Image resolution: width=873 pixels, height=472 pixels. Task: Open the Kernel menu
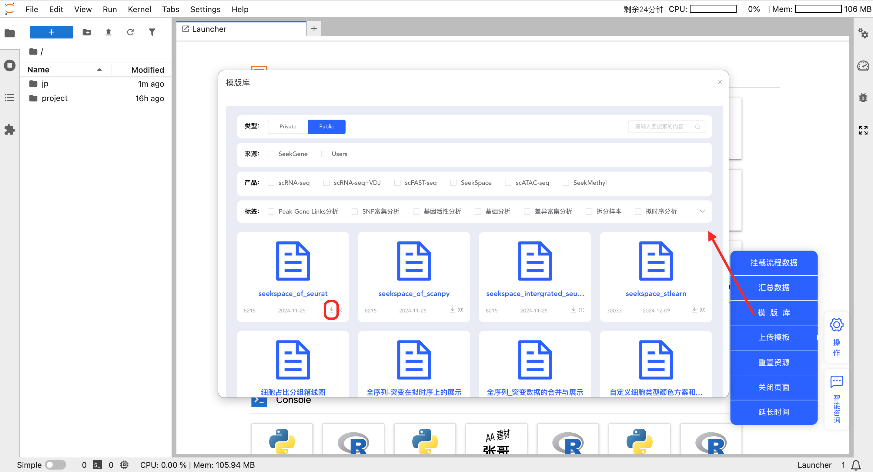click(x=139, y=9)
